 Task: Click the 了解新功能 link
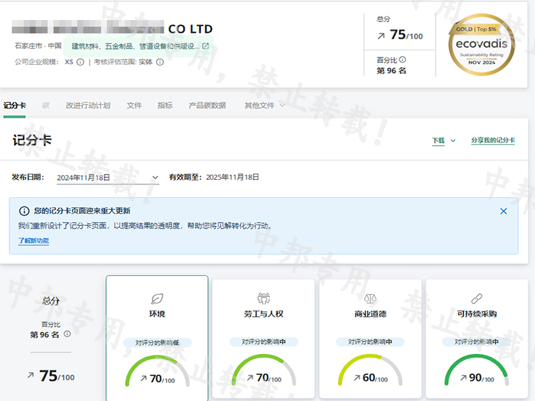tap(33, 241)
